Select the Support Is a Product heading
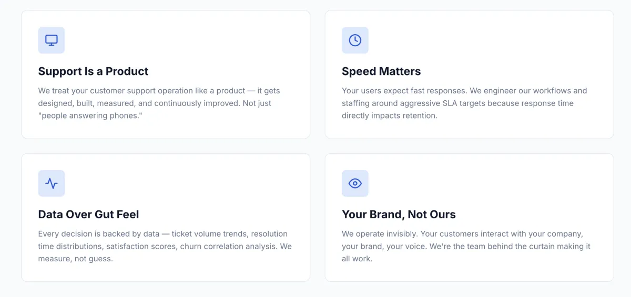 [93, 71]
